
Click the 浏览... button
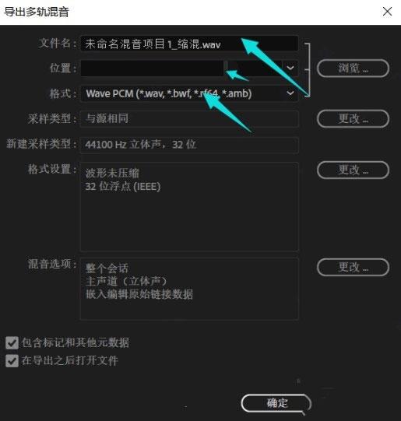pos(353,68)
